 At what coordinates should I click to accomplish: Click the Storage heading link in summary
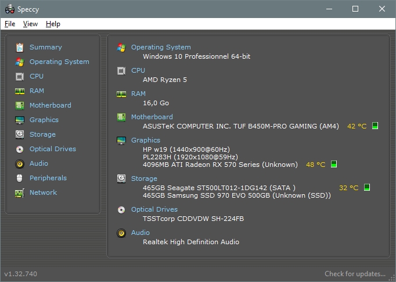[x=144, y=179]
